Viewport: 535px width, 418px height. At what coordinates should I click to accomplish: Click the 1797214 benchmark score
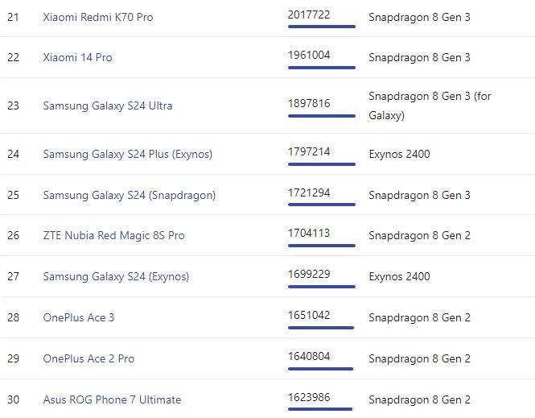coord(309,151)
